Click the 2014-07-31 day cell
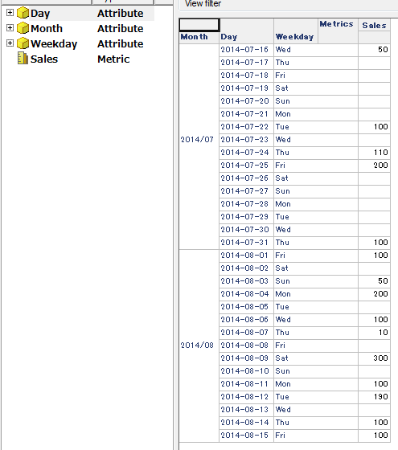 [246, 243]
